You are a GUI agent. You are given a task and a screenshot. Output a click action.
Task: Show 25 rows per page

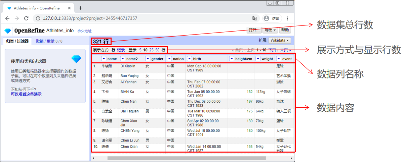[x=151, y=50]
